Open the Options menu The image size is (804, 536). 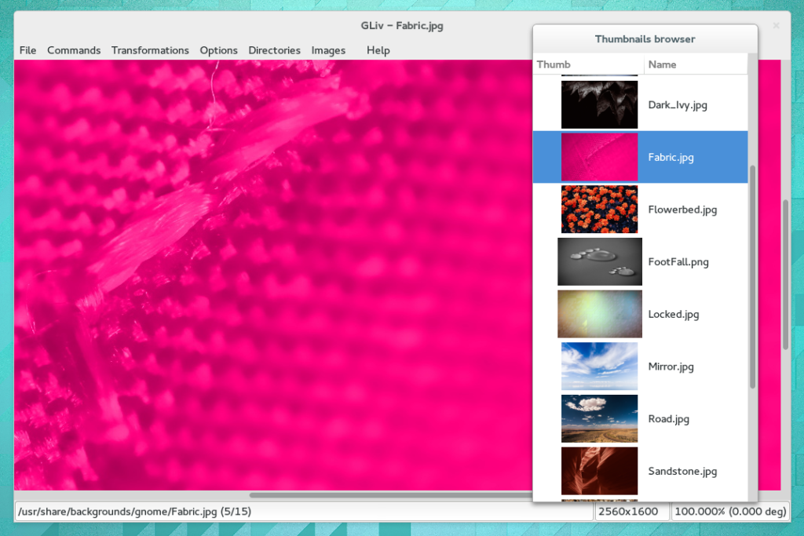pyautogui.click(x=218, y=49)
